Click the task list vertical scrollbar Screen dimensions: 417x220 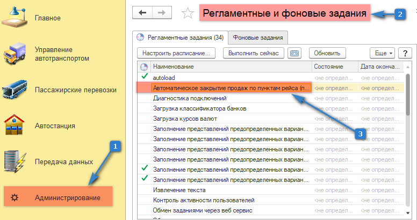tap(407, 134)
